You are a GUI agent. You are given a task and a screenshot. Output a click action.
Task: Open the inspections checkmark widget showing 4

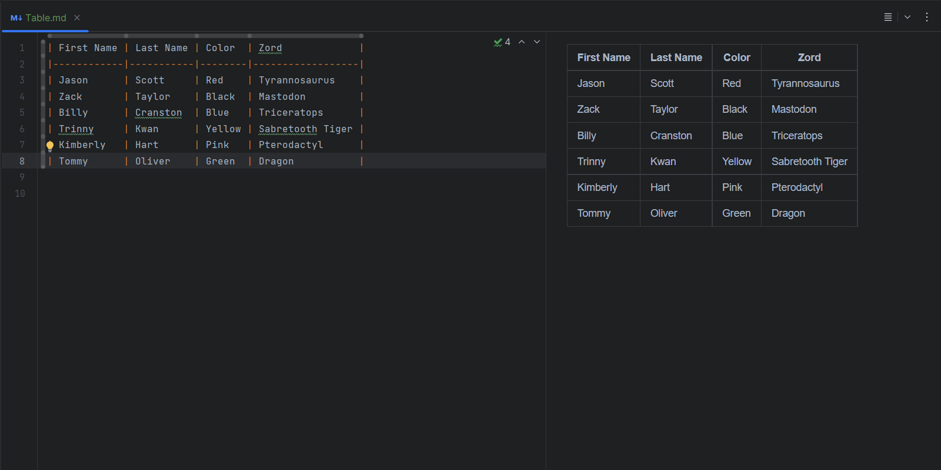coord(502,42)
